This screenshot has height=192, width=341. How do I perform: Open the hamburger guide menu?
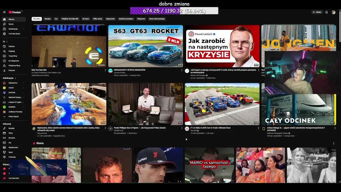[x=4, y=12]
